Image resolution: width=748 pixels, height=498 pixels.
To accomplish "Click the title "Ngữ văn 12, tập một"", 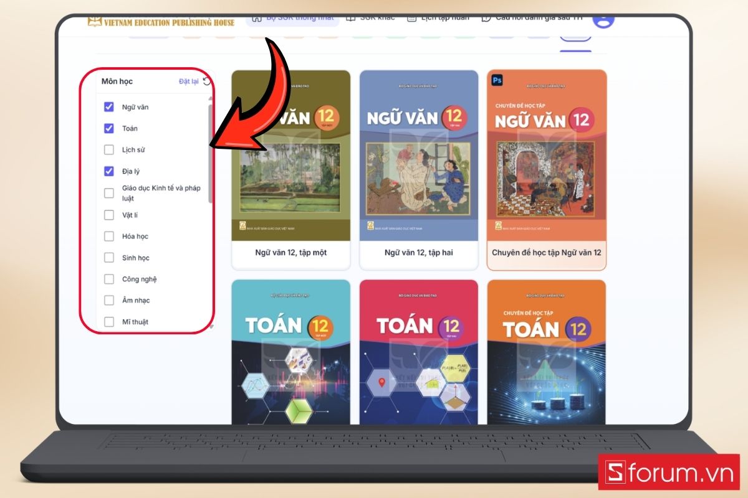I will [291, 253].
